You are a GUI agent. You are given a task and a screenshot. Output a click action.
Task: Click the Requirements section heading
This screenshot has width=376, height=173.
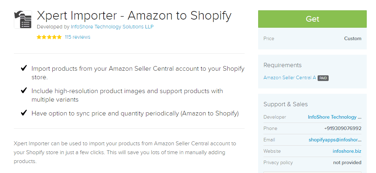(x=282, y=65)
